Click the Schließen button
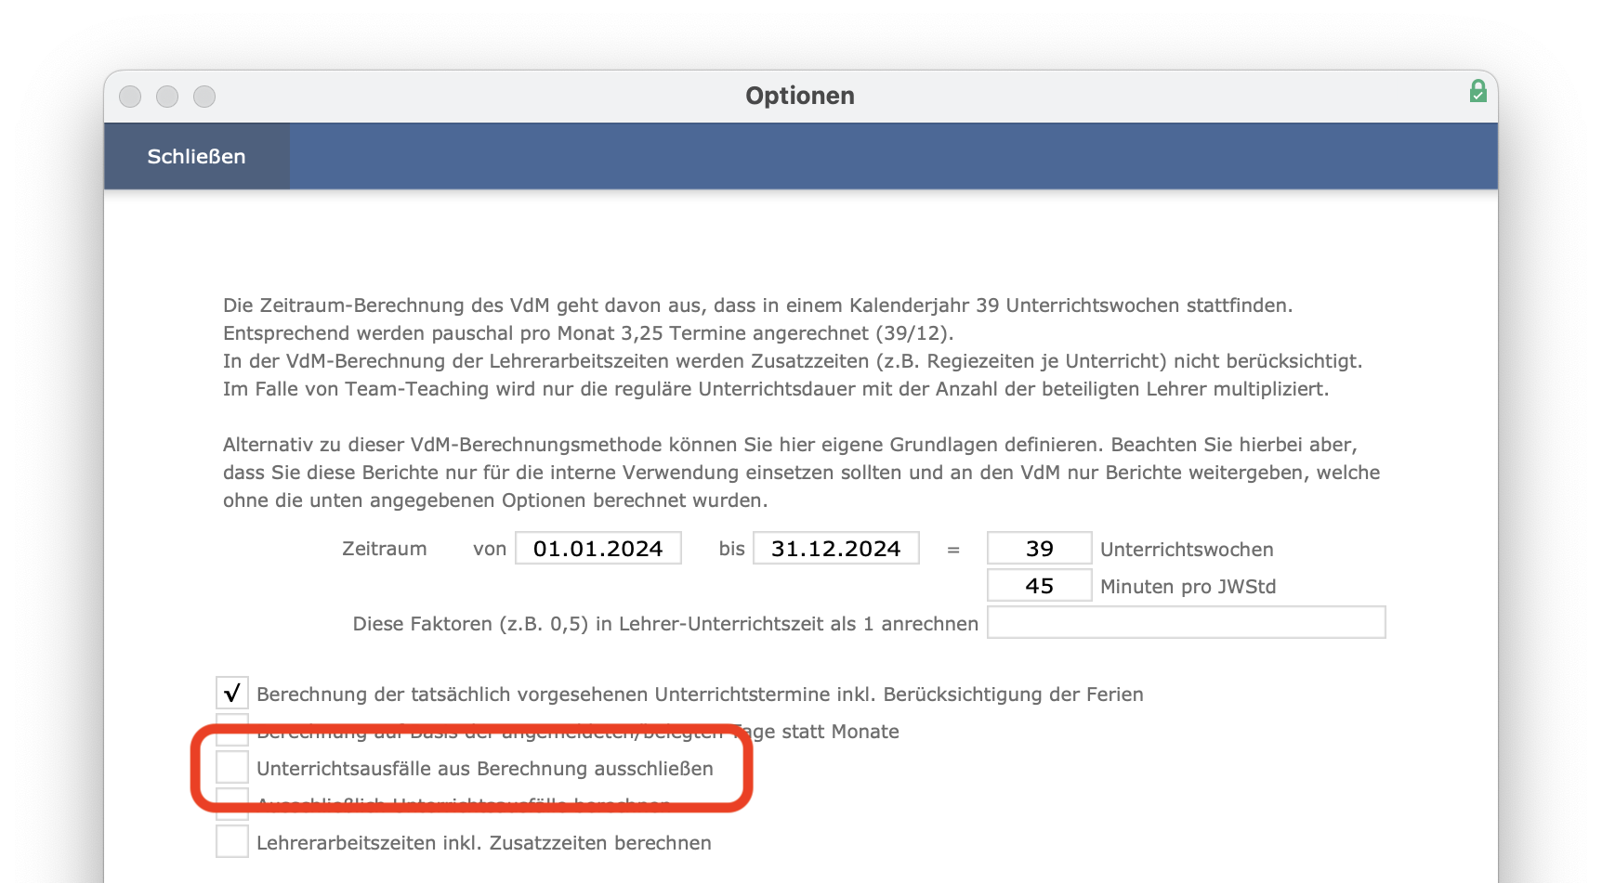1602x883 pixels. click(196, 156)
